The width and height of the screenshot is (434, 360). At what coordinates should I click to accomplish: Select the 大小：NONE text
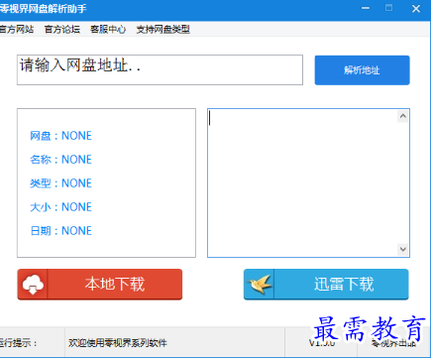point(60,207)
